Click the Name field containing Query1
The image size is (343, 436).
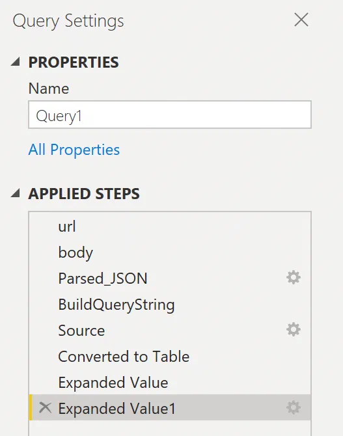pyautogui.click(x=170, y=115)
